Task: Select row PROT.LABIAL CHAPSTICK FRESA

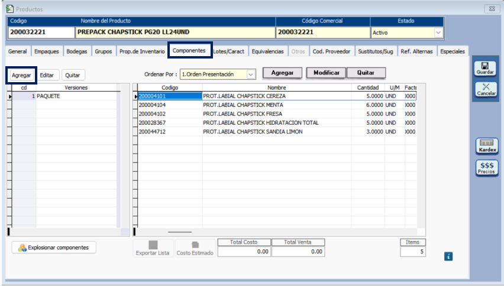Action: click(x=277, y=114)
